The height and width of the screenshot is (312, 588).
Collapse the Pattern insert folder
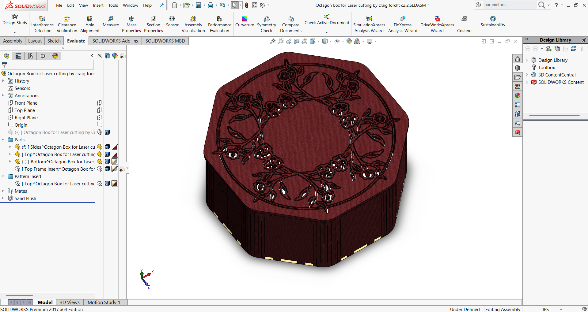click(x=3, y=176)
